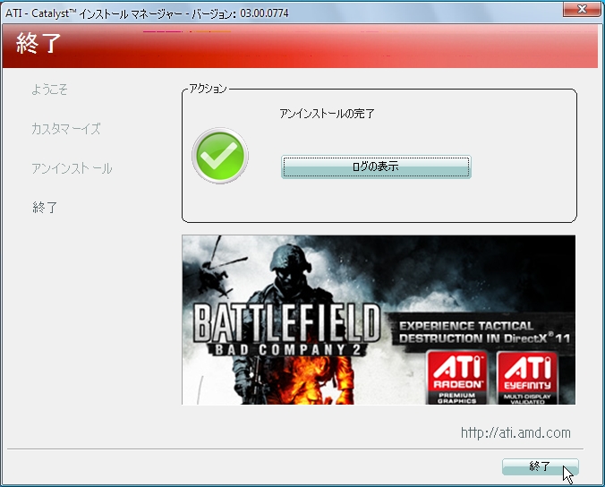Click the ATI Radeon Premium Graphics logo
The height and width of the screenshot is (487, 605).
coord(457,377)
